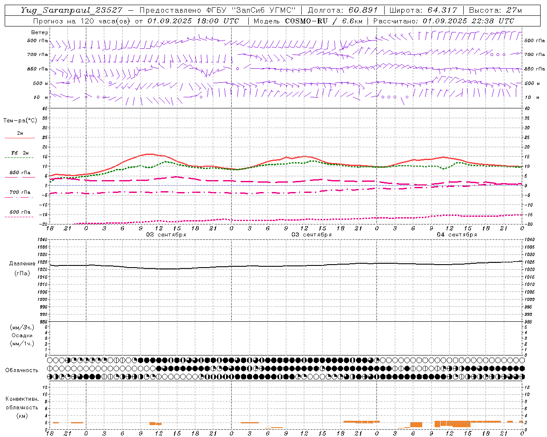Click the 2м temperature legend entry
The image size is (547, 437).
[x=20, y=133]
